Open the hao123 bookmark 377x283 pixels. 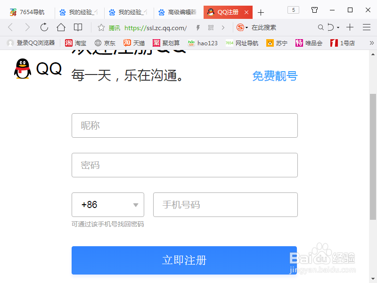pos(203,43)
